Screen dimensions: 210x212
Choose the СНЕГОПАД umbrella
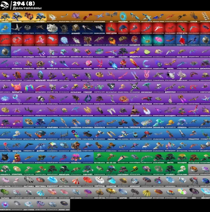click(x=99, y=182)
